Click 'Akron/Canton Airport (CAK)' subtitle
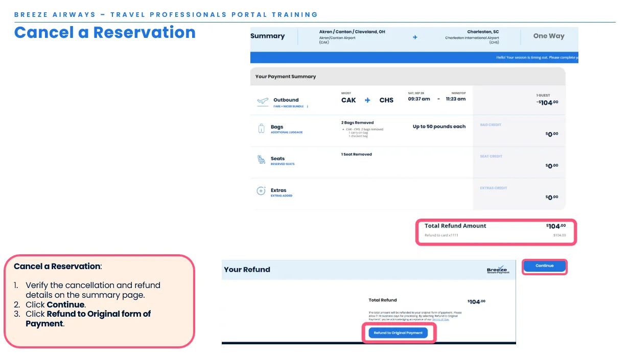The height and width of the screenshot is (353, 629). [337, 40]
